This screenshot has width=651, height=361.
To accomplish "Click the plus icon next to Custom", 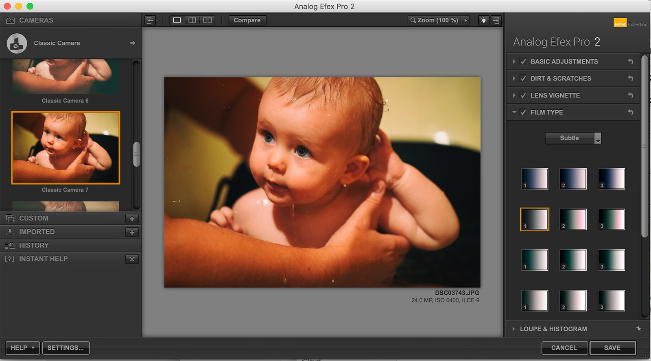I will tap(132, 219).
